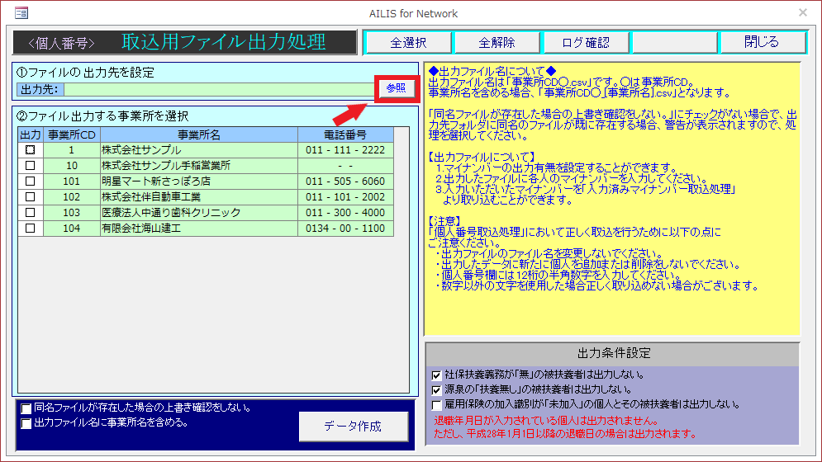This screenshot has width=822, height=462.
Task: Toggle 同名ファイル上書き確認をしない checkbox
Action: tap(27, 408)
